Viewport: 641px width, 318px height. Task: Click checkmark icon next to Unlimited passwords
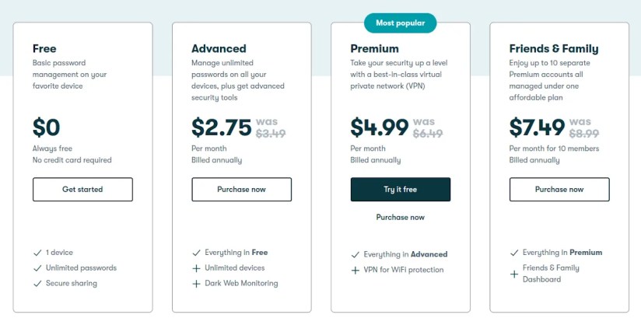tap(37, 268)
